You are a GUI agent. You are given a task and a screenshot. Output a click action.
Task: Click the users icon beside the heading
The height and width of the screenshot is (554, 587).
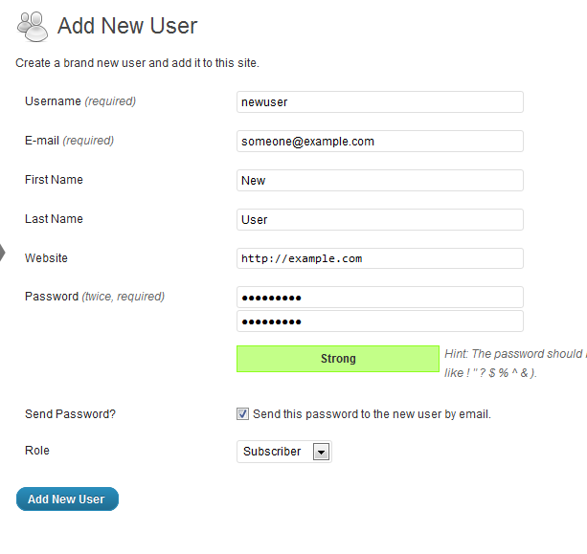(x=33, y=26)
